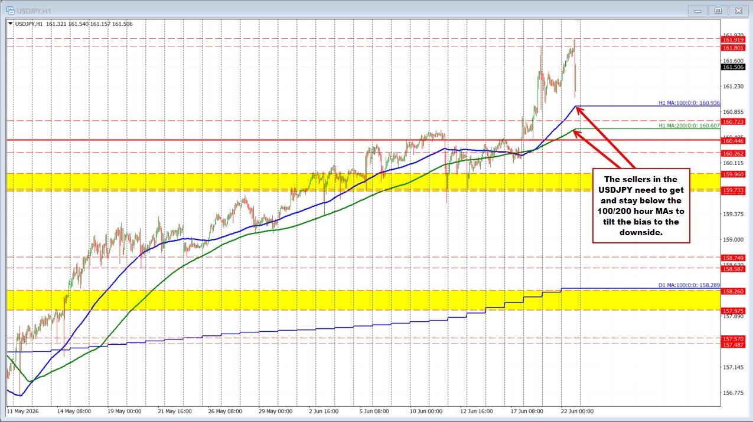This screenshot has height=422, width=753.
Task: Click the 21 May 16:00 time axis label
Action: [175, 411]
